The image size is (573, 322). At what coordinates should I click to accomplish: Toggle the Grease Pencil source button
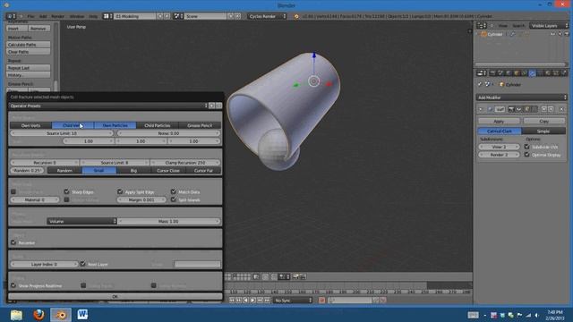pos(200,125)
